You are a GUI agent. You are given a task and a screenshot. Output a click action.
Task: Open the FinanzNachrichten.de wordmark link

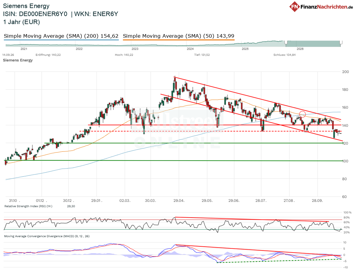(x=327, y=7)
